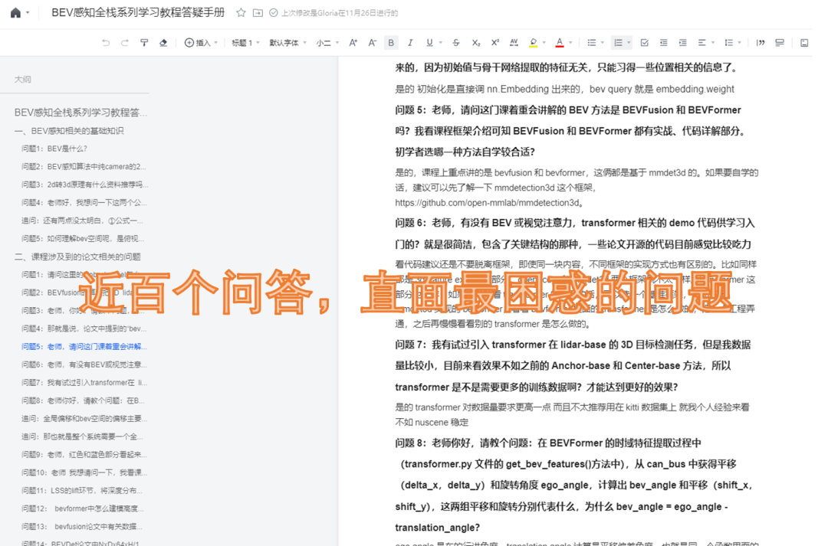Image resolution: width=828 pixels, height=546 pixels.
Task: Jump to outline item 追问：还有两点没太明白
Action: [x=82, y=221]
